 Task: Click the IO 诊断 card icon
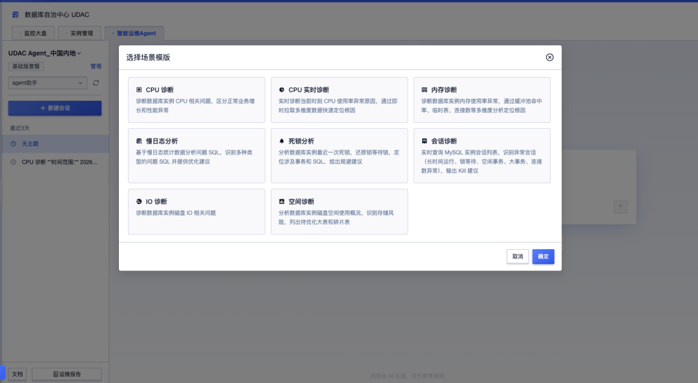[139, 202]
